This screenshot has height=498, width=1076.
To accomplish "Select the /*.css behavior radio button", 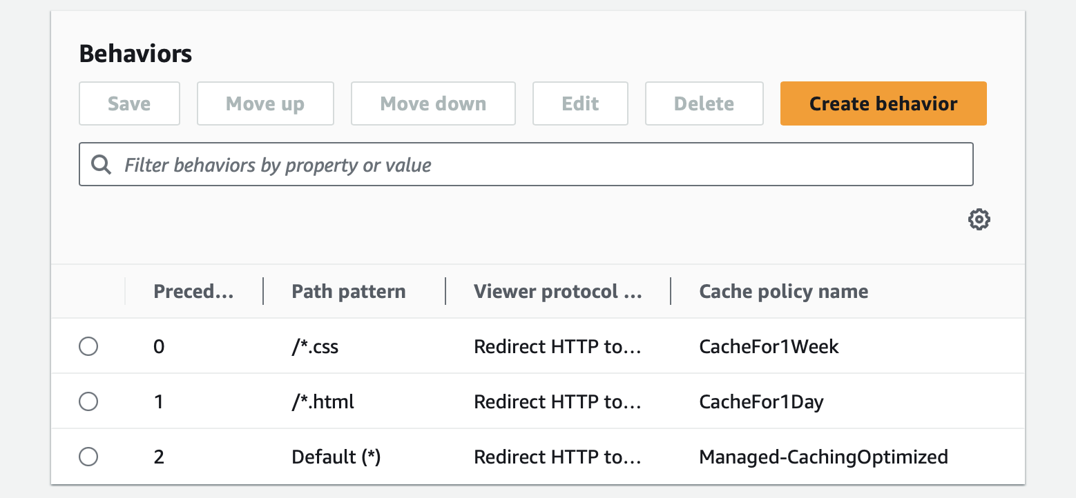I will pos(88,346).
